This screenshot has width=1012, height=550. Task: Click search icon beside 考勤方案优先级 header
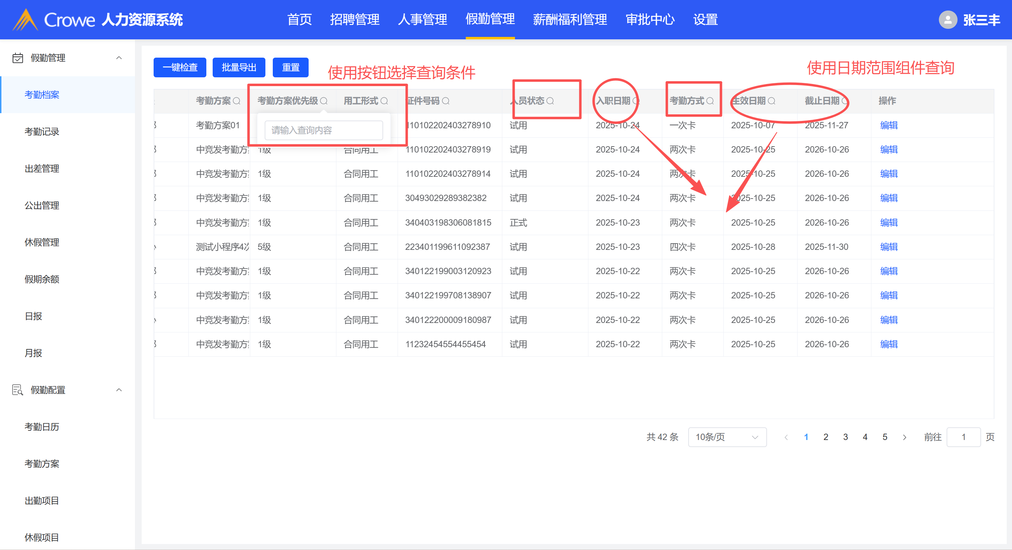point(324,101)
